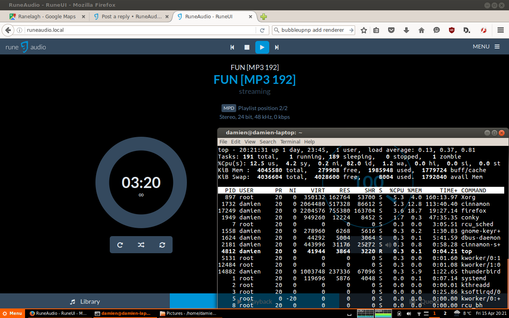Open terminal Help menu
Screen dimensions: 509x318
pos(309,142)
